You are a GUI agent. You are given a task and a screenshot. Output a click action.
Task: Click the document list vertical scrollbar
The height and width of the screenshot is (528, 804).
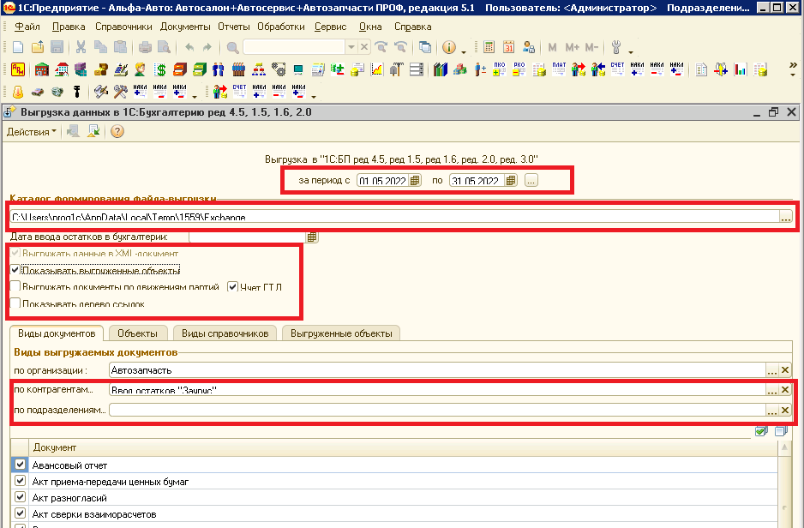(x=784, y=483)
